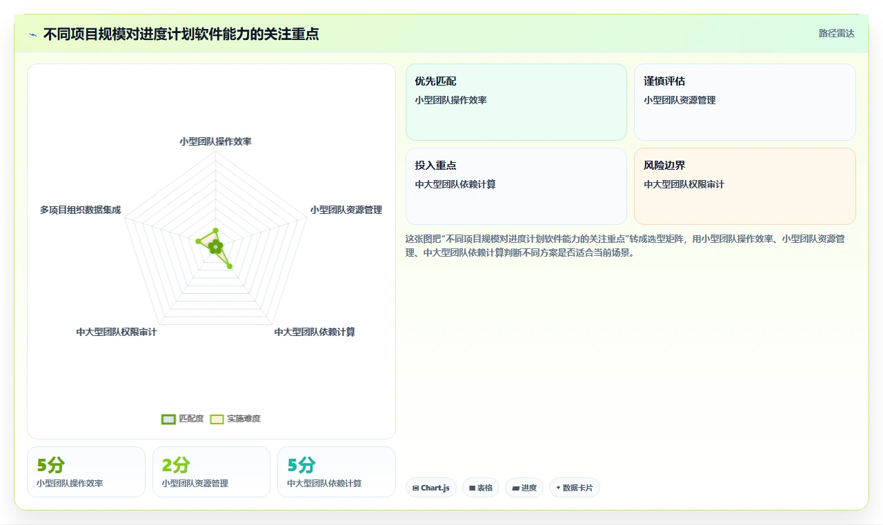The width and height of the screenshot is (883, 525).
Task: Click the 进度 tag icon
Action: tap(515, 488)
